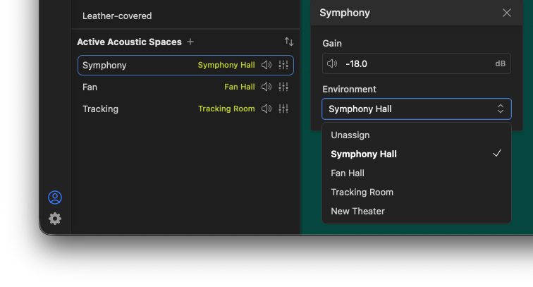Collapse the Environment dropdown showing Symphony Hall
533x287 pixels.
pyautogui.click(x=417, y=109)
